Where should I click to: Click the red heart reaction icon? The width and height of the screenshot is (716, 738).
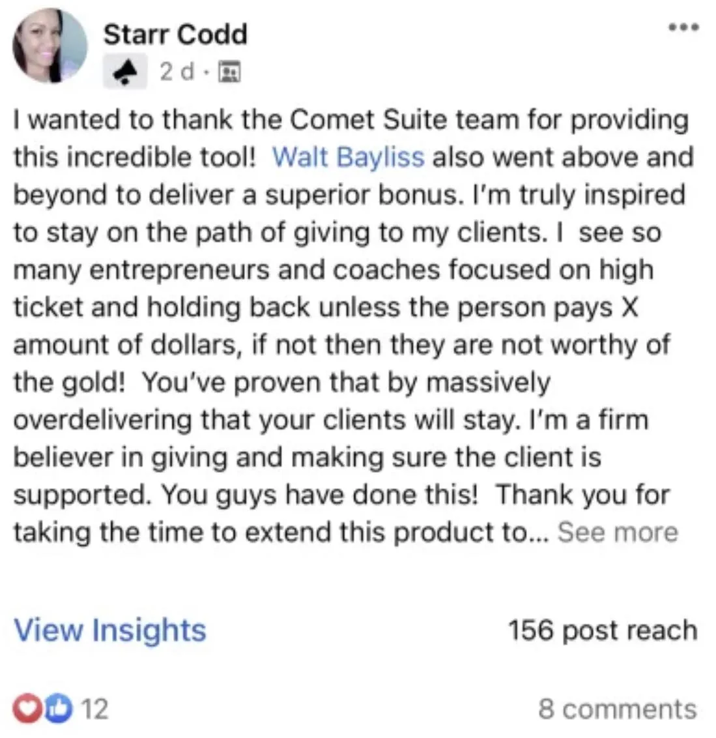(28, 709)
